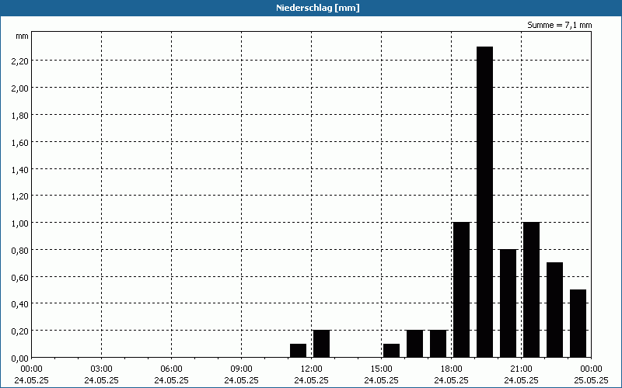Click the y-axis value '1,80'
The height and width of the screenshot is (388, 622).
(20, 116)
